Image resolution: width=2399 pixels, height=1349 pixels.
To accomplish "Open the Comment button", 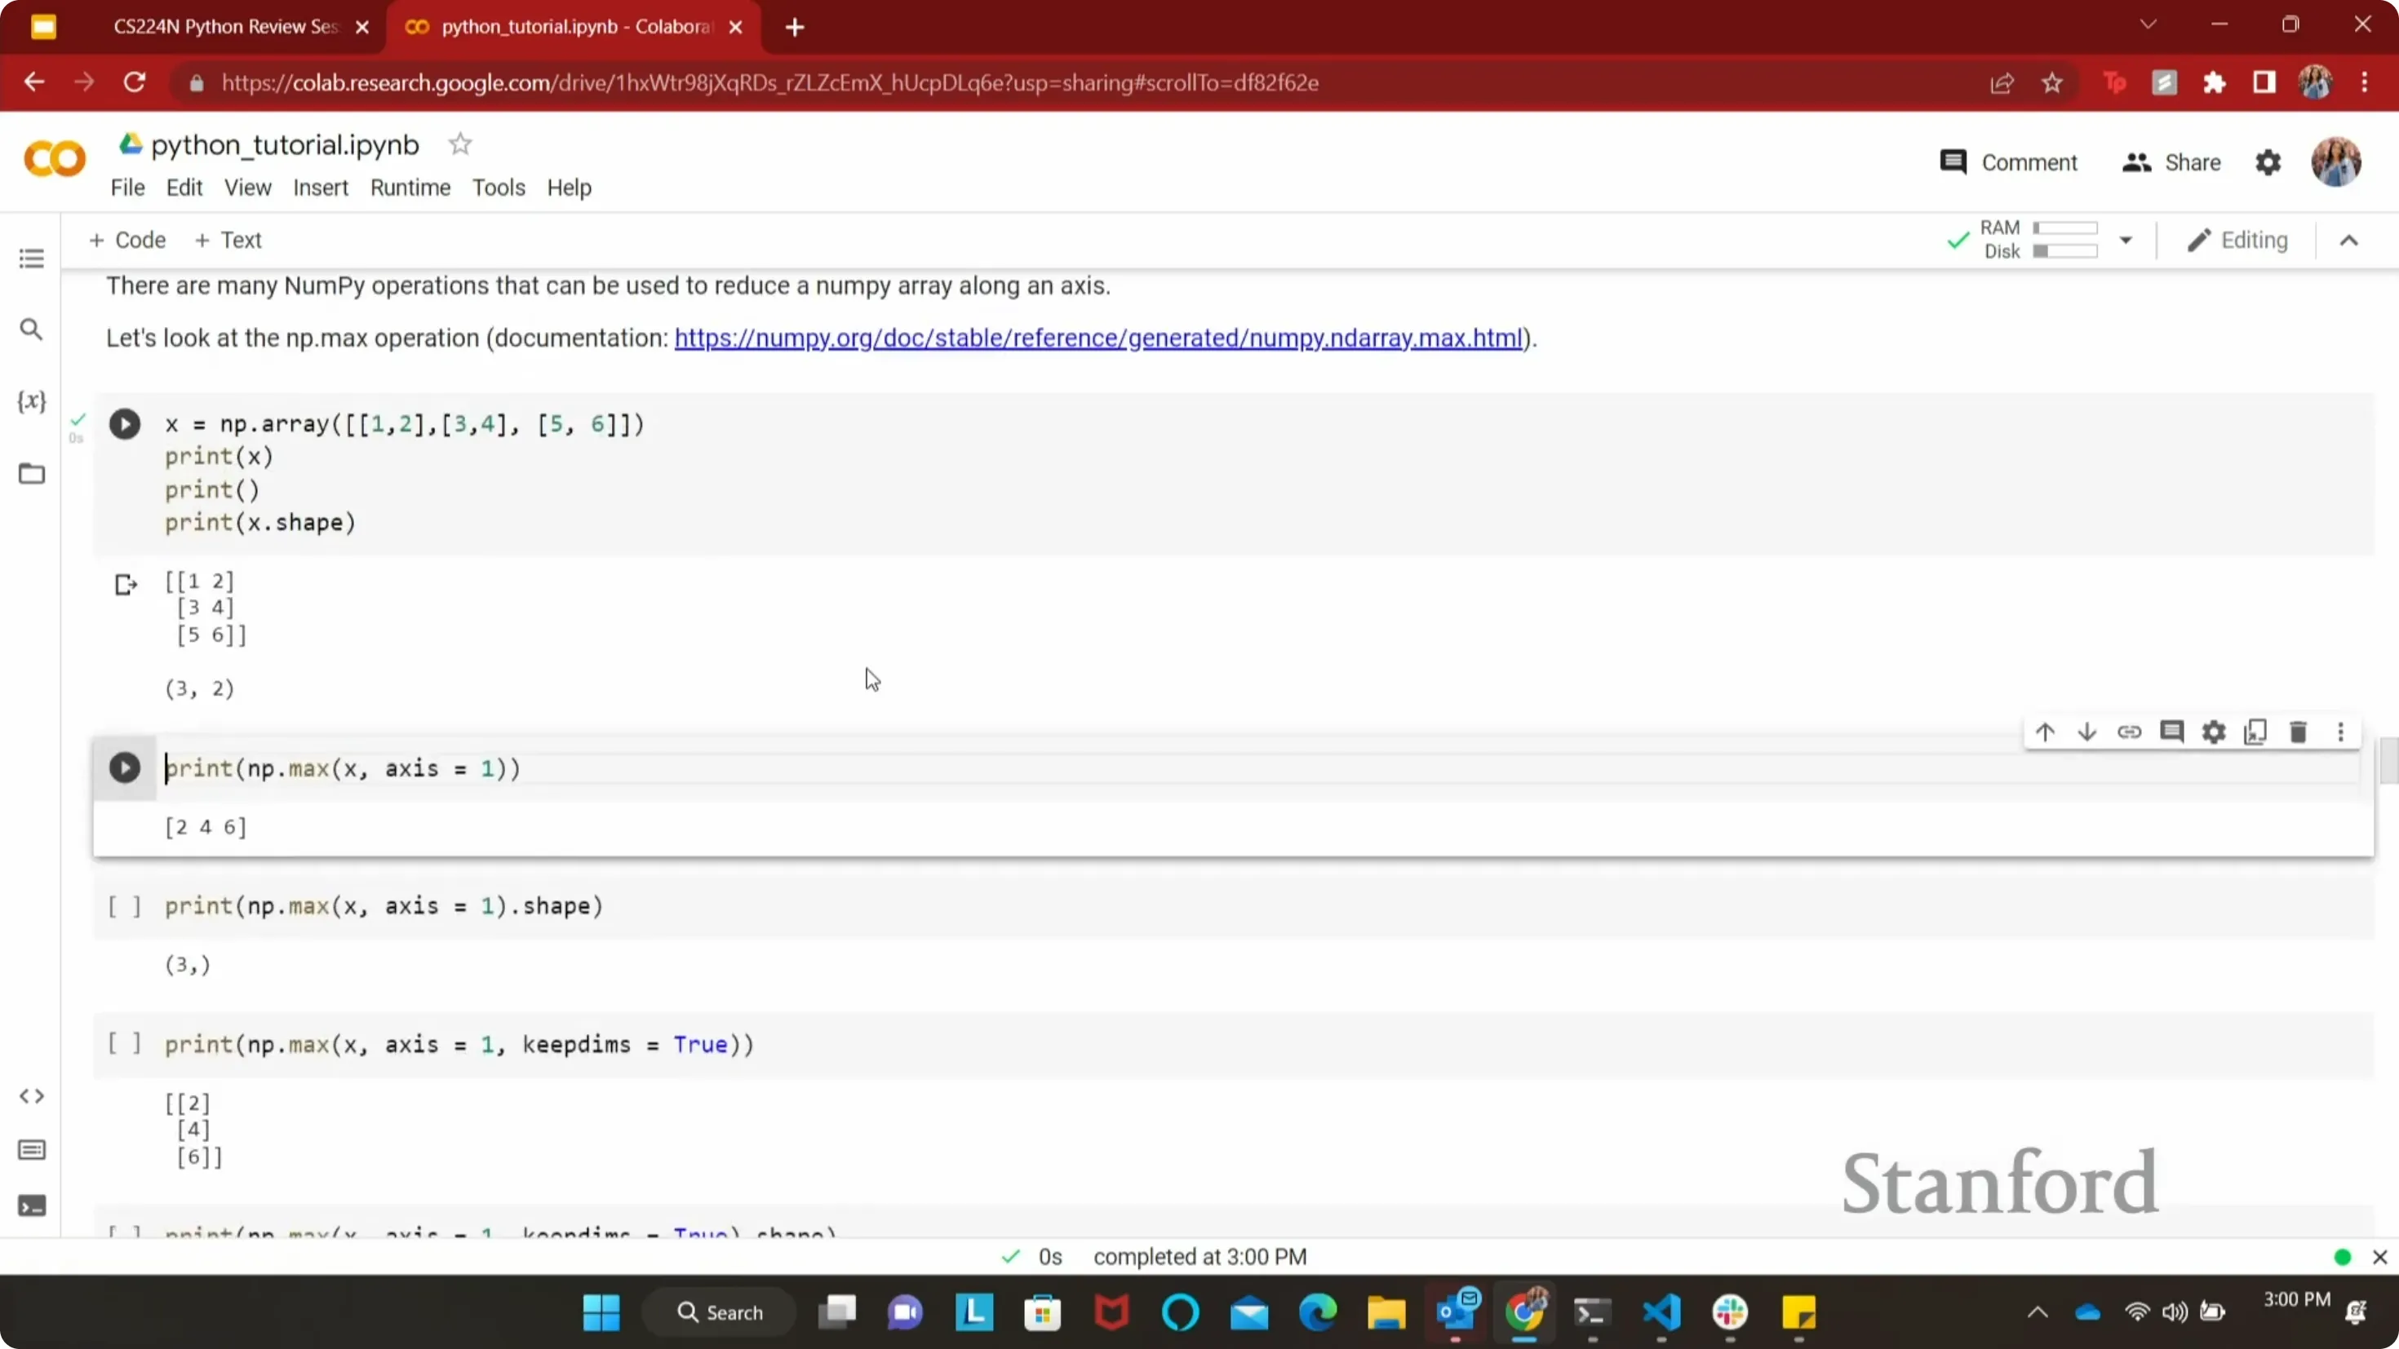I will click(2008, 163).
